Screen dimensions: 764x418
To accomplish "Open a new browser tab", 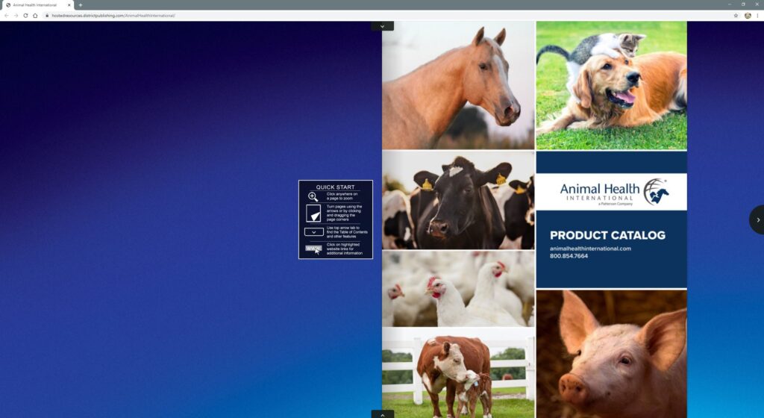I will pos(81,5).
